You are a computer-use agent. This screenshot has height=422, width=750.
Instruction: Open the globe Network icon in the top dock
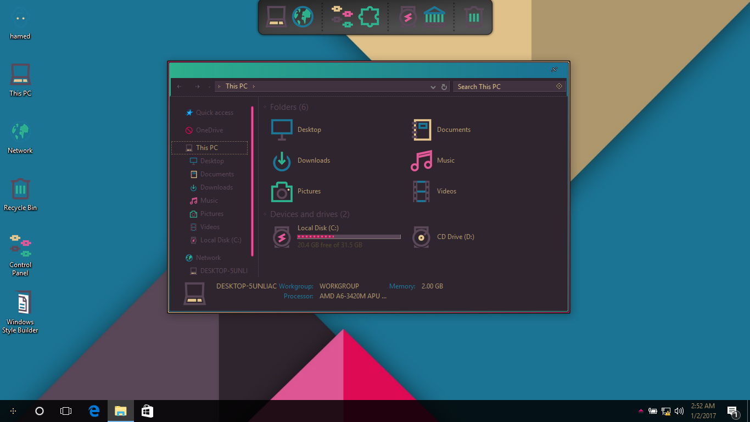coord(302,17)
